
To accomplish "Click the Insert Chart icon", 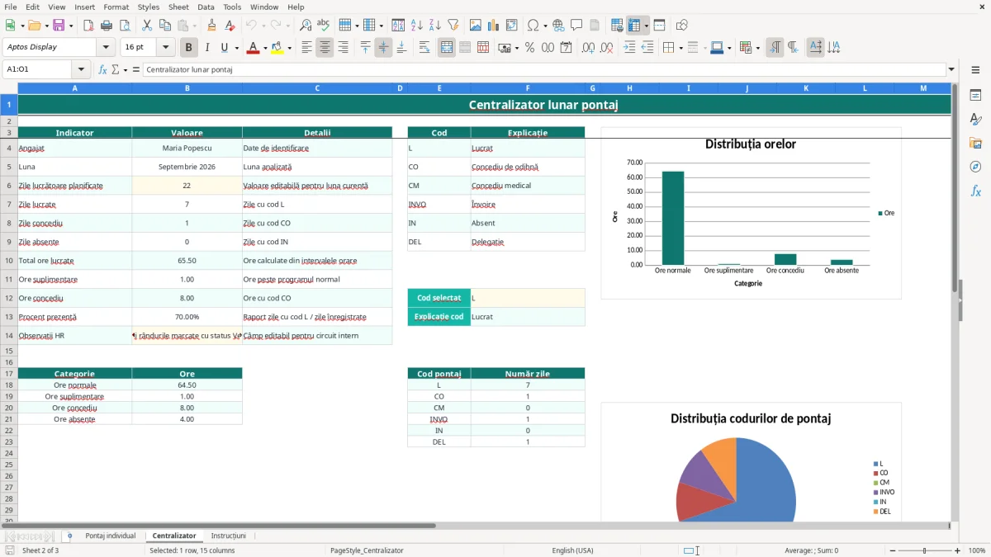I will coord(494,26).
